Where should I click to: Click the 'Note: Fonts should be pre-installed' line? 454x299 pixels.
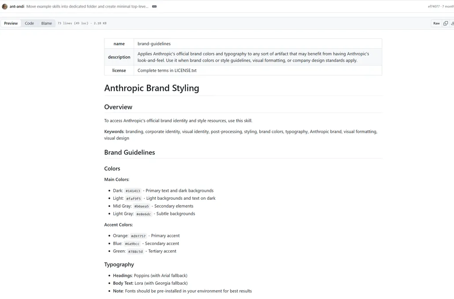tap(182, 291)
